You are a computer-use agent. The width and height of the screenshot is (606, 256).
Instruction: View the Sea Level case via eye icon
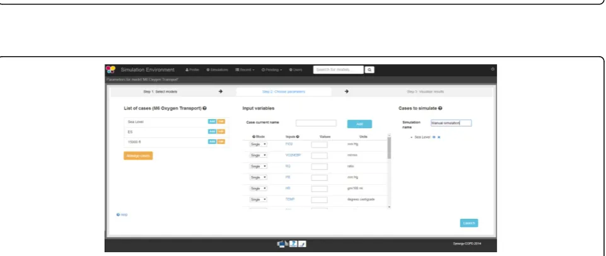(434, 137)
